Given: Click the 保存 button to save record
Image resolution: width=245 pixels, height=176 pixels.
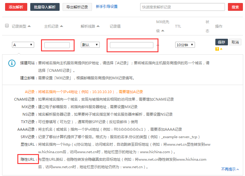Looking at the screenshot, I should 221,42.
